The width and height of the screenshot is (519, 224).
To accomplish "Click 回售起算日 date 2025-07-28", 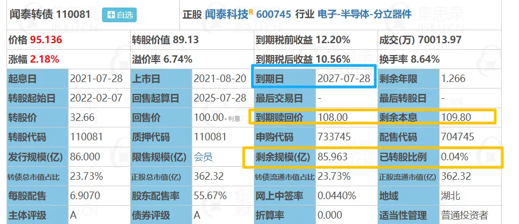I will point(220,98).
